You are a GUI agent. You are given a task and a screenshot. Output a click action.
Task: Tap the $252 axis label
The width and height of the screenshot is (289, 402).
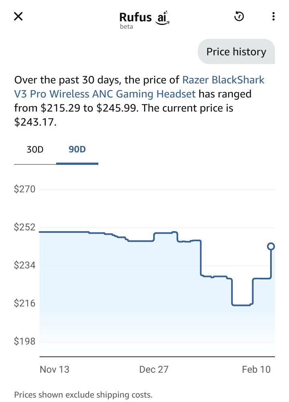pyautogui.click(x=25, y=227)
